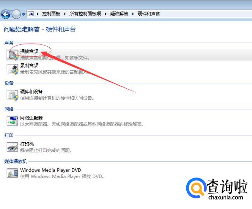Go to 控制面板 in the breadcrumb
This screenshot has height=209, width=252.
(x=51, y=14)
